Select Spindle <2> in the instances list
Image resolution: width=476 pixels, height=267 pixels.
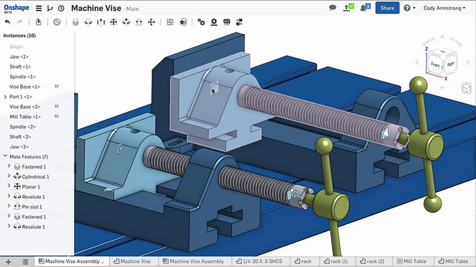tap(23, 127)
